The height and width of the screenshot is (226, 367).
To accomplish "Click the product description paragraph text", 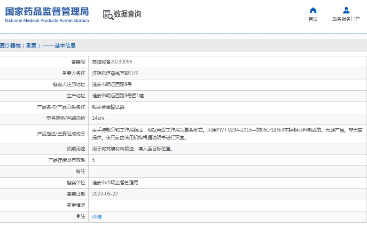I will pos(227,133).
